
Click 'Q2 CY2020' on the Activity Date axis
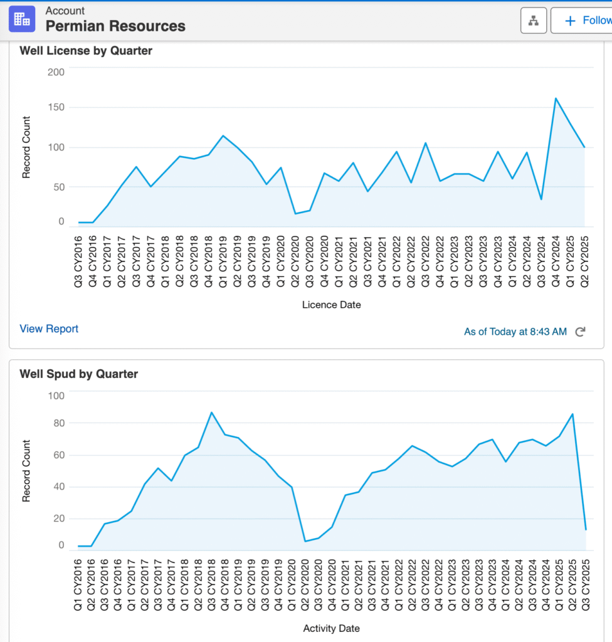305,585
